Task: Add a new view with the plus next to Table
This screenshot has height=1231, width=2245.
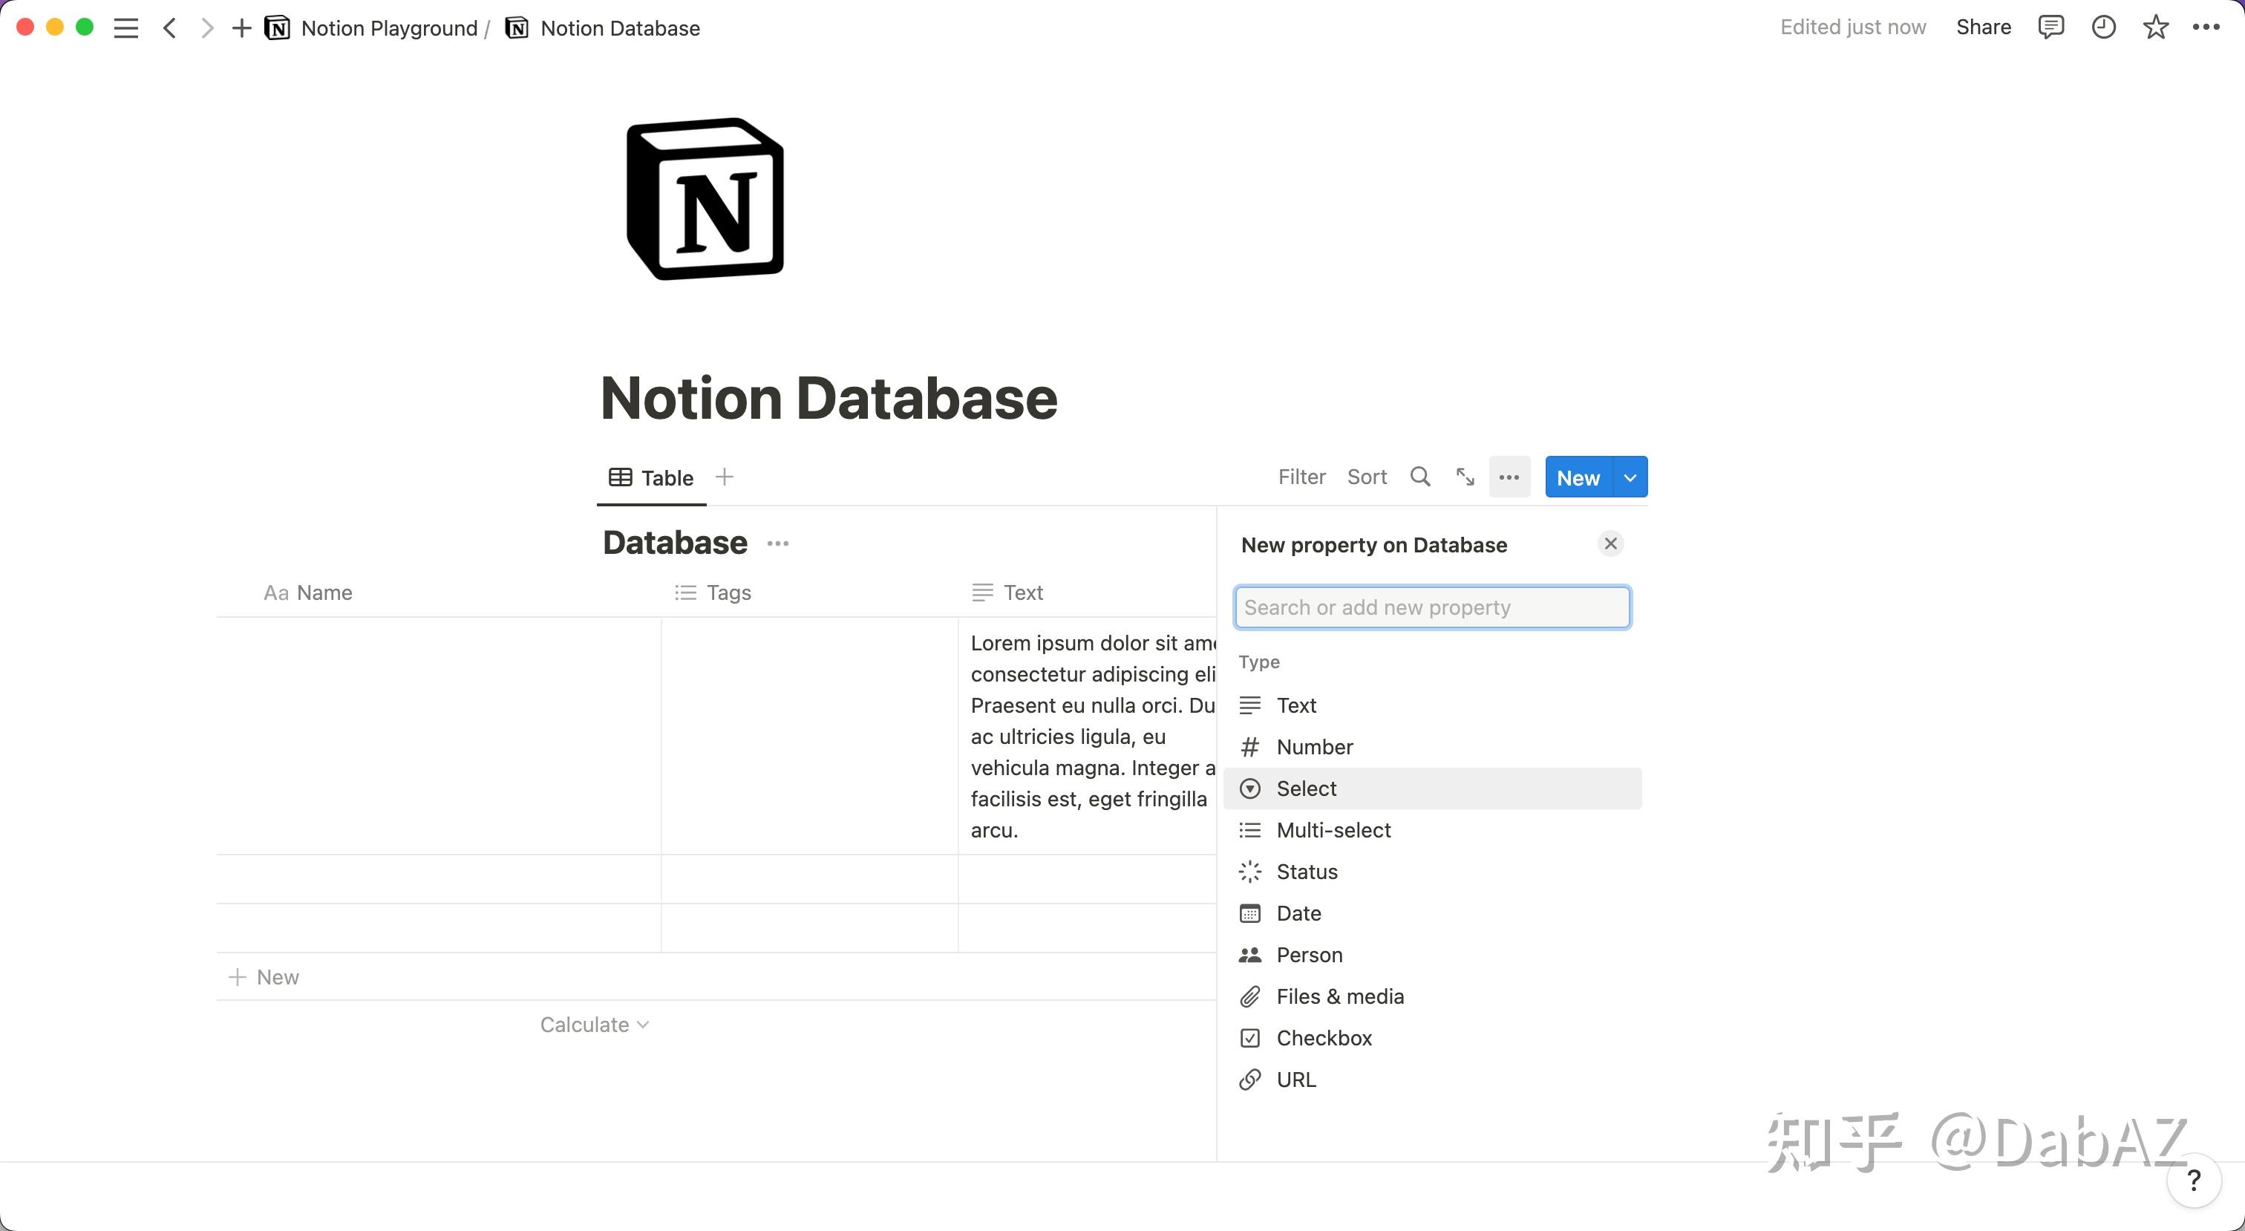Action: point(725,476)
